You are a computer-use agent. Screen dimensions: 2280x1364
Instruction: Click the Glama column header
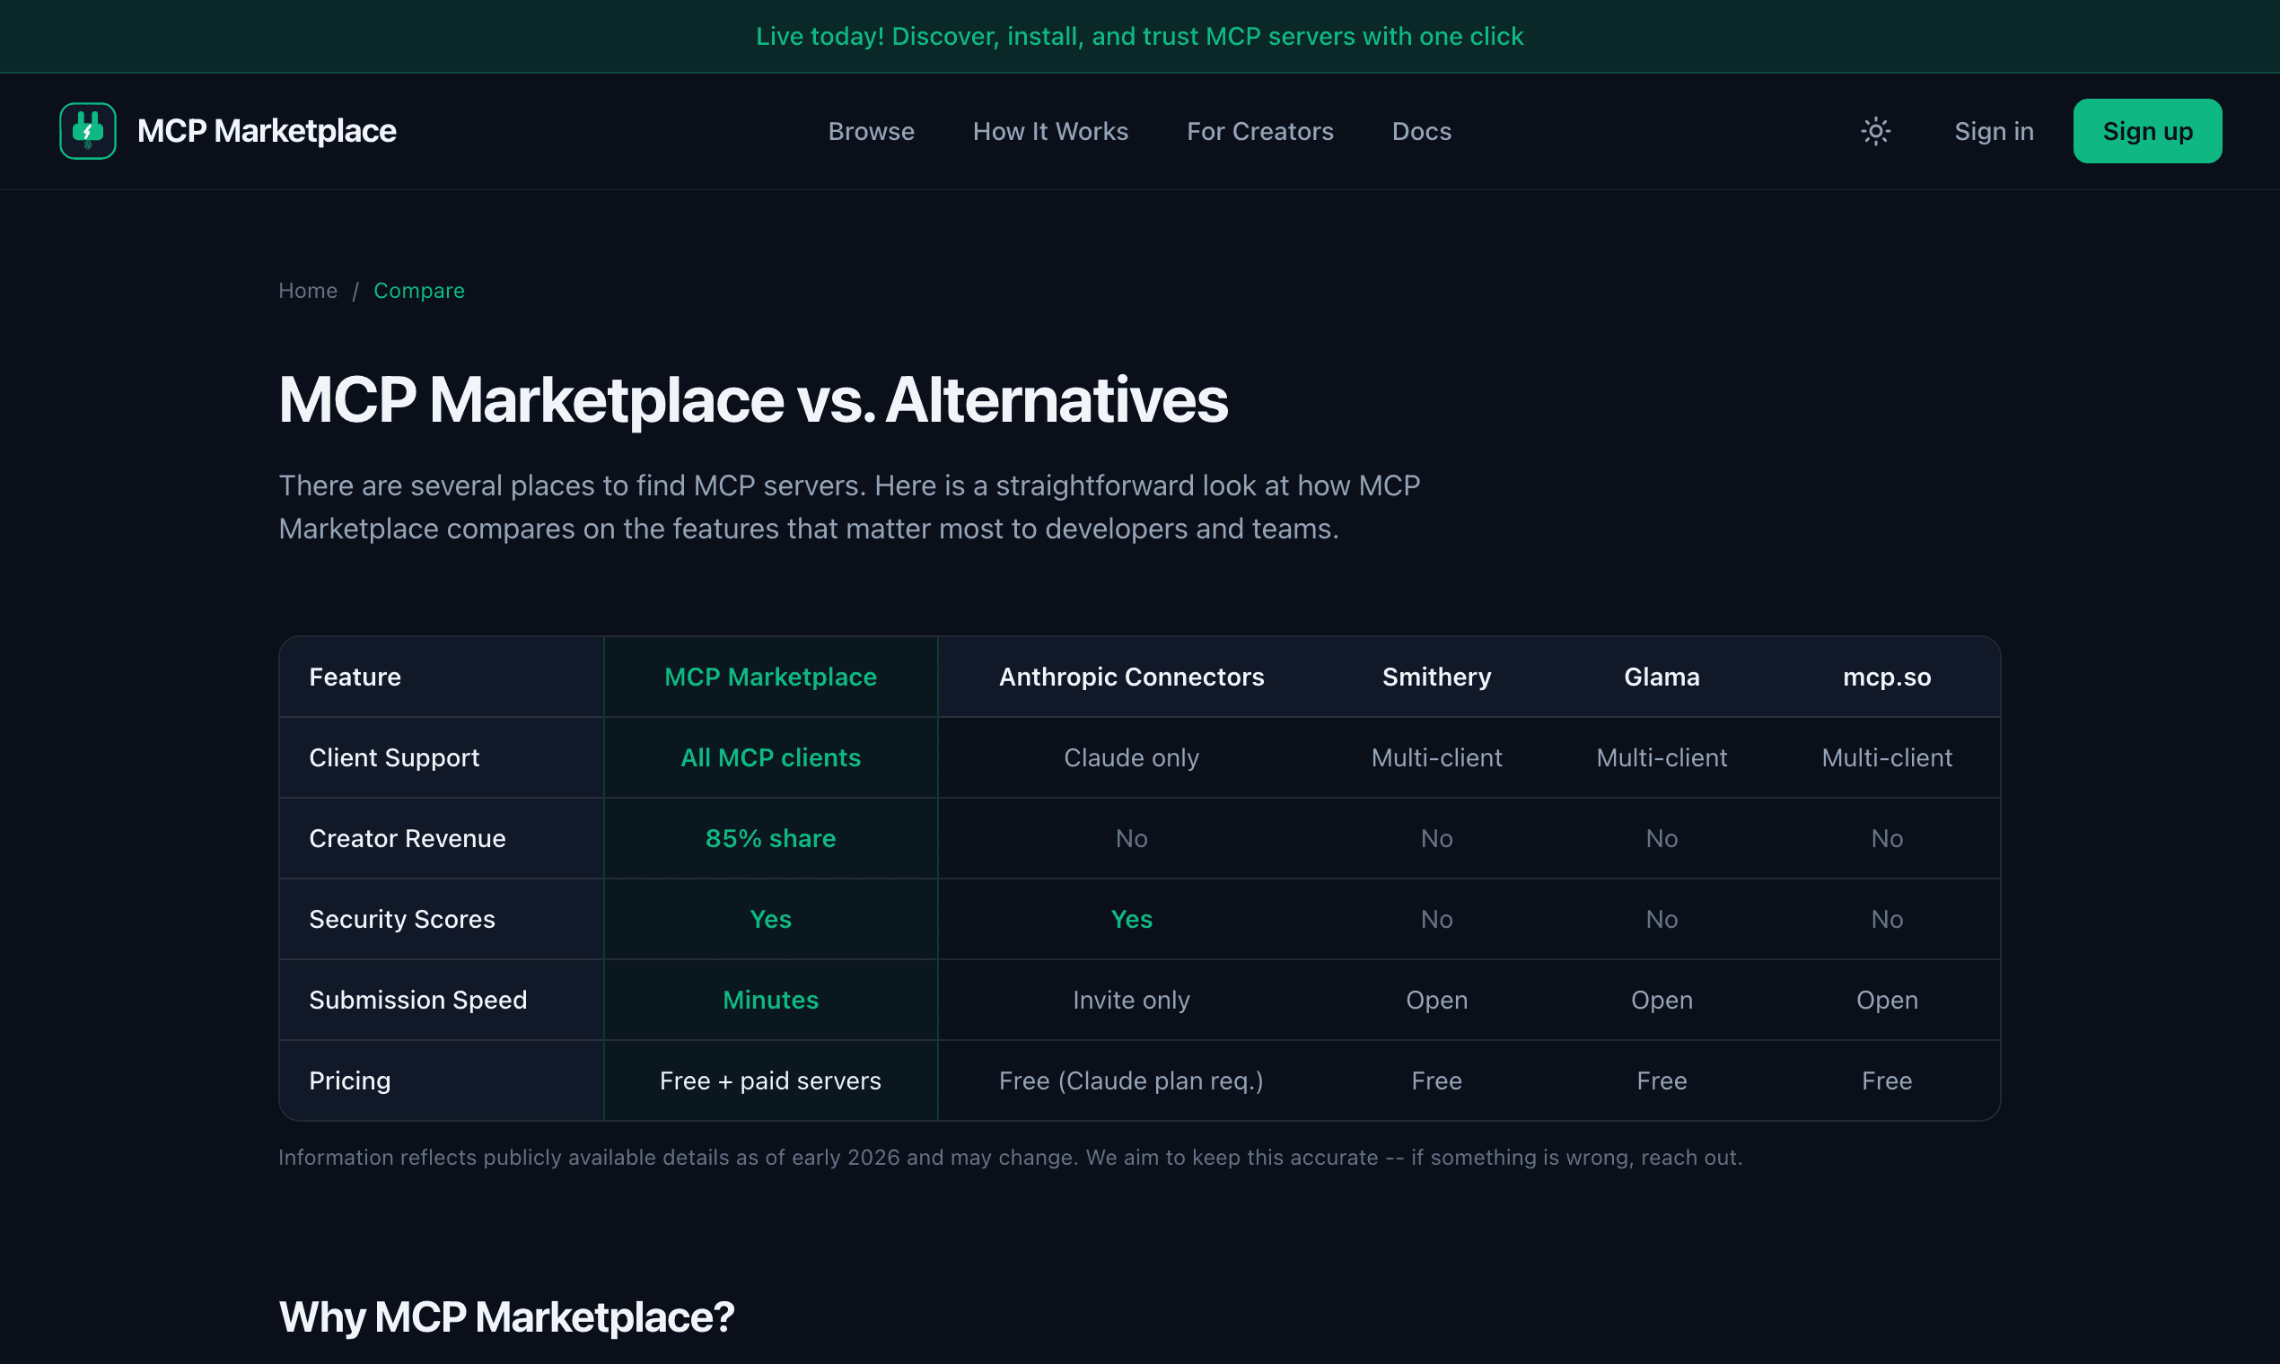1662,677
